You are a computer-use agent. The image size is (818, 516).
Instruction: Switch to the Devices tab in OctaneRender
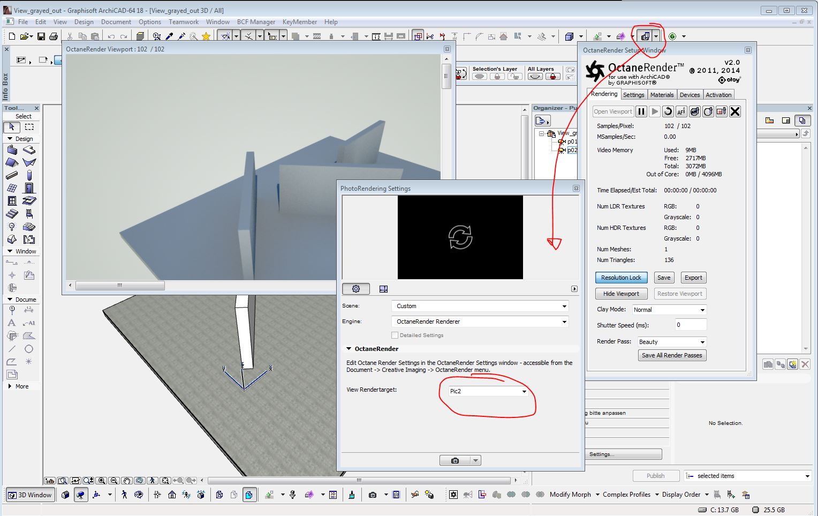tap(690, 95)
